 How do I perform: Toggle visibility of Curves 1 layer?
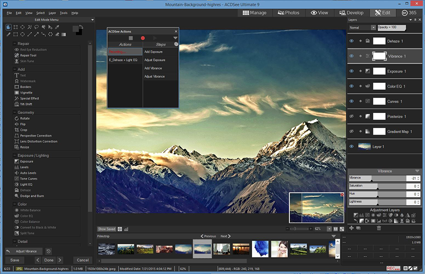click(x=351, y=101)
